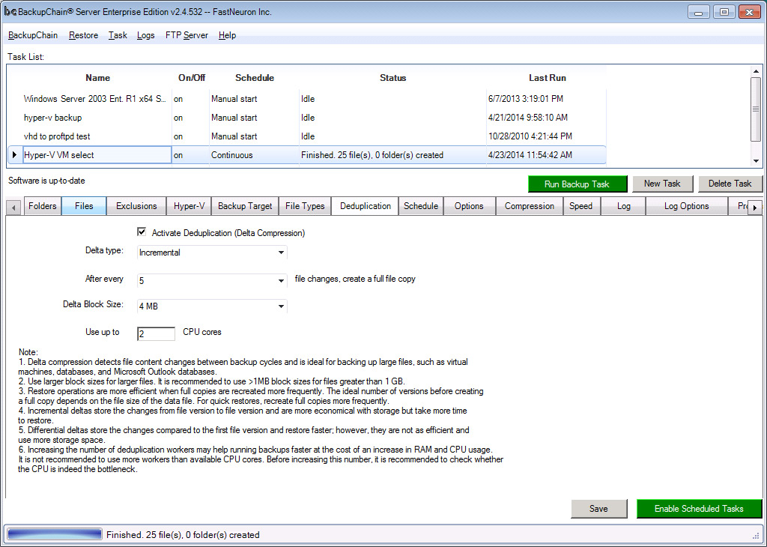Click the task list scrollbar thumb

(x=756, y=109)
